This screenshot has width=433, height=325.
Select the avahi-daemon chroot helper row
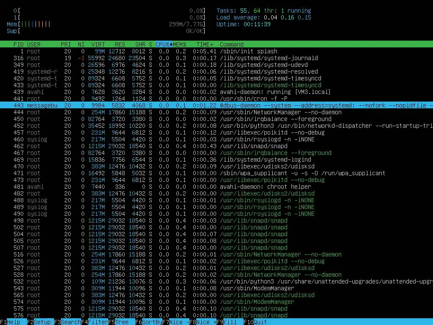point(216,187)
